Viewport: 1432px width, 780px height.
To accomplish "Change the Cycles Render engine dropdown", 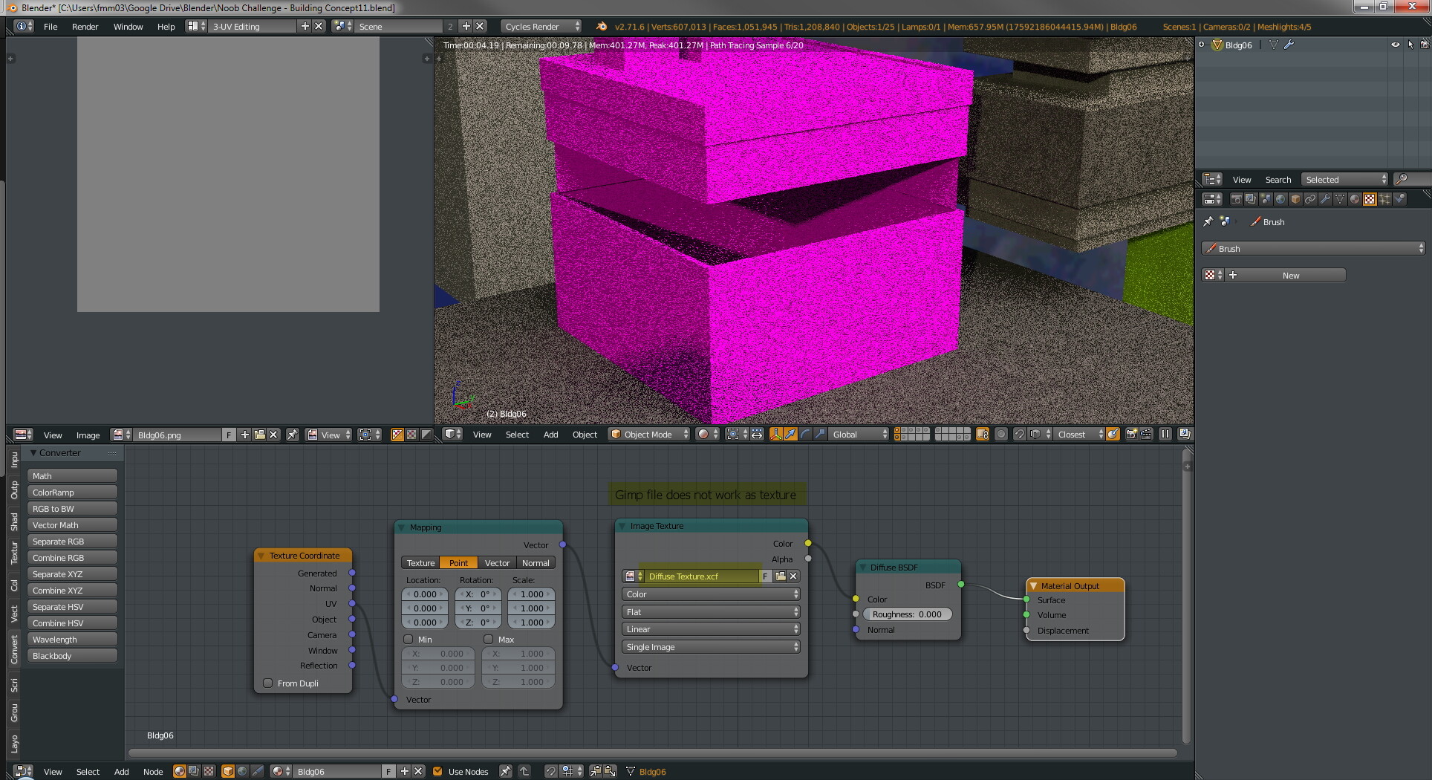I will tap(538, 26).
